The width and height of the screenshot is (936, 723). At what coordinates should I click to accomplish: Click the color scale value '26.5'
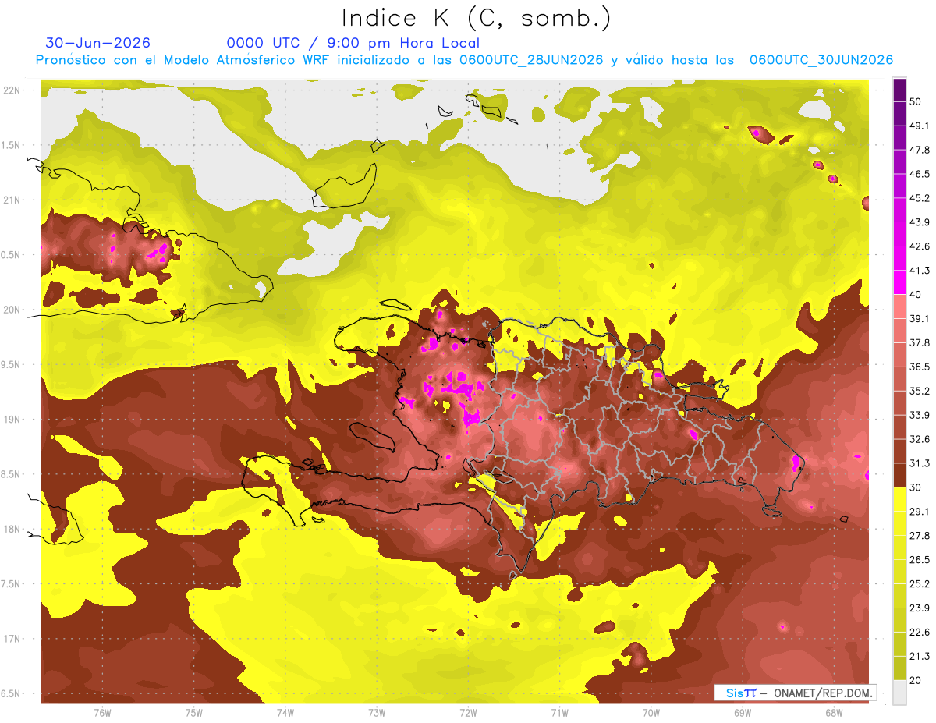click(x=920, y=560)
